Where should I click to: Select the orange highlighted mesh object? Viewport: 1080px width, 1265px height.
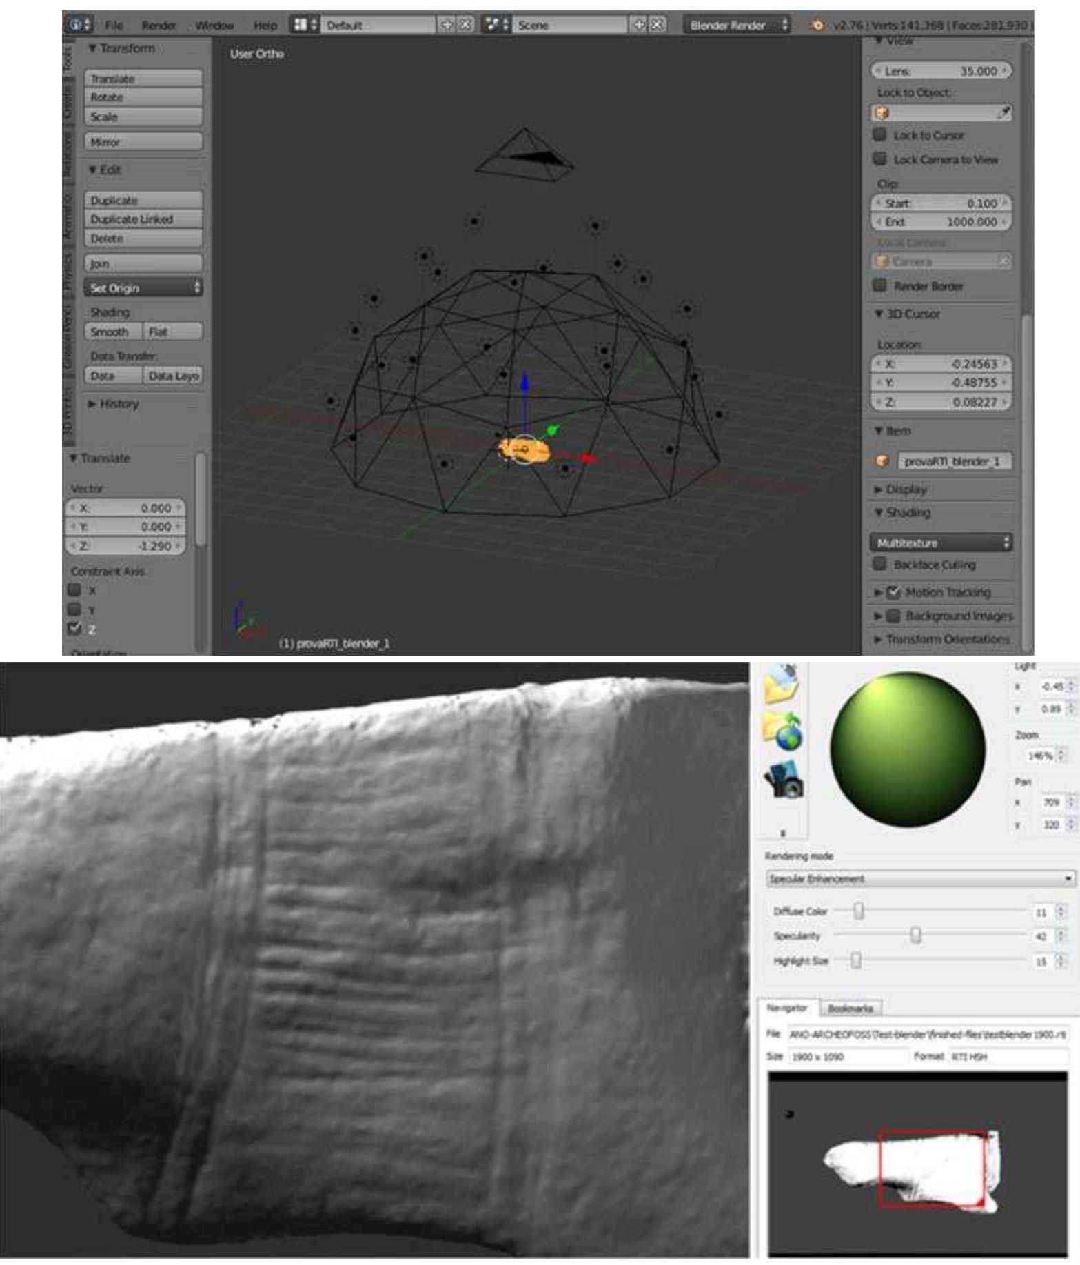pos(524,450)
